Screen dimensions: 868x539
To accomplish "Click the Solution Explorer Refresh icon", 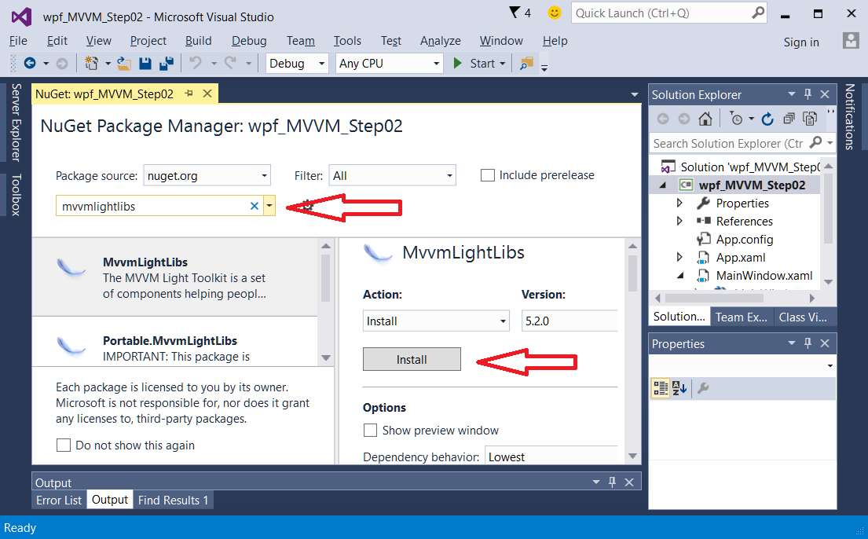I will point(767,119).
